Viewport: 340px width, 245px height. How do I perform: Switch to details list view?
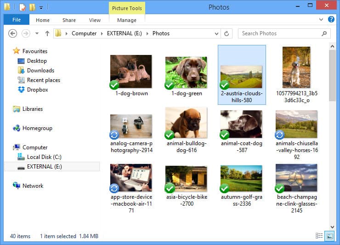coord(319,236)
